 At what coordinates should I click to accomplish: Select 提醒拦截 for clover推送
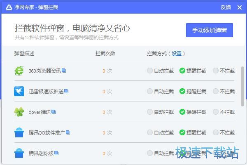tap(193, 112)
